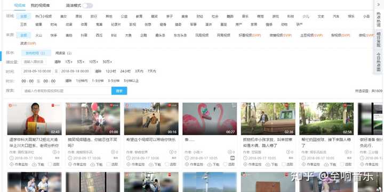Open the end date picker showing 2018-09-18
Viewport: 384px width, 192px height.
(75, 71)
